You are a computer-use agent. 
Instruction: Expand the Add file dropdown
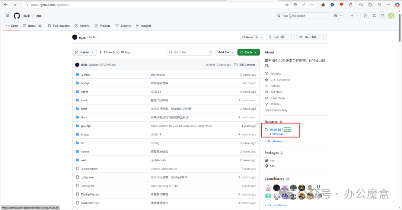(x=225, y=52)
